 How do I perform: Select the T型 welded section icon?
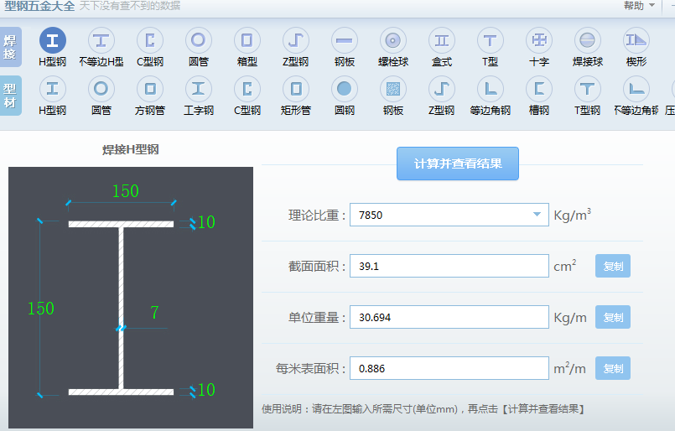click(491, 40)
